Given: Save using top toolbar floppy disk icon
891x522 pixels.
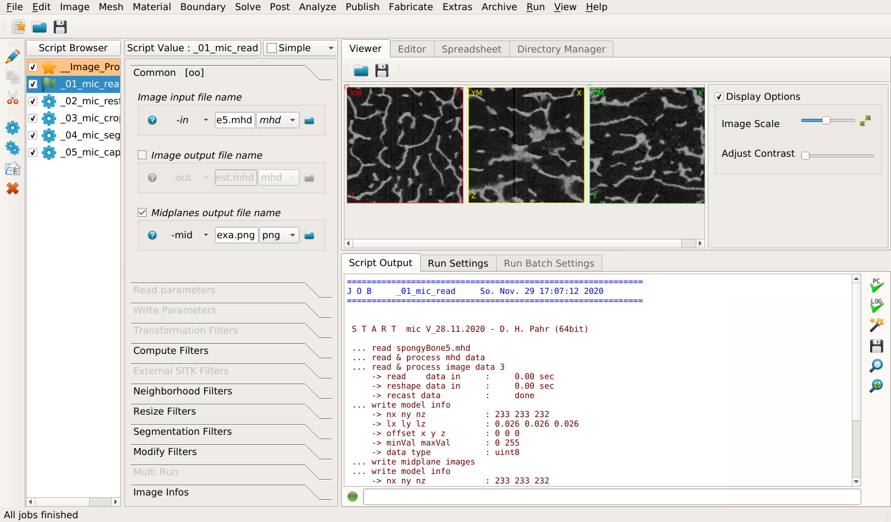Looking at the screenshot, I should 60,27.
